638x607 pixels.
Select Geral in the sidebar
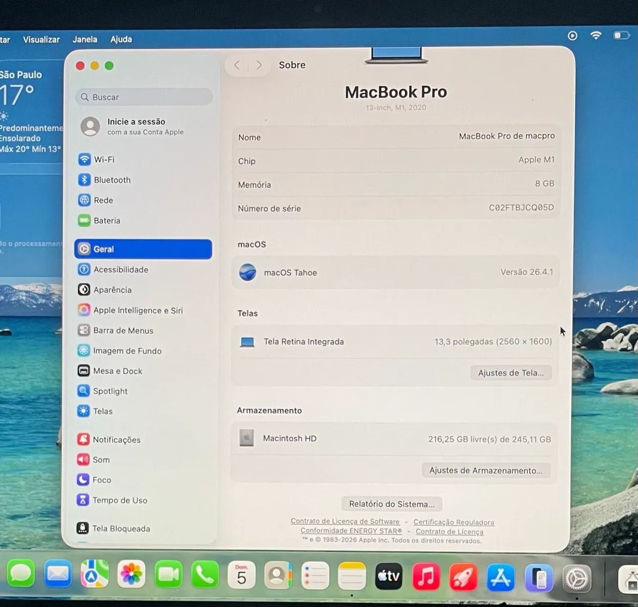click(144, 249)
